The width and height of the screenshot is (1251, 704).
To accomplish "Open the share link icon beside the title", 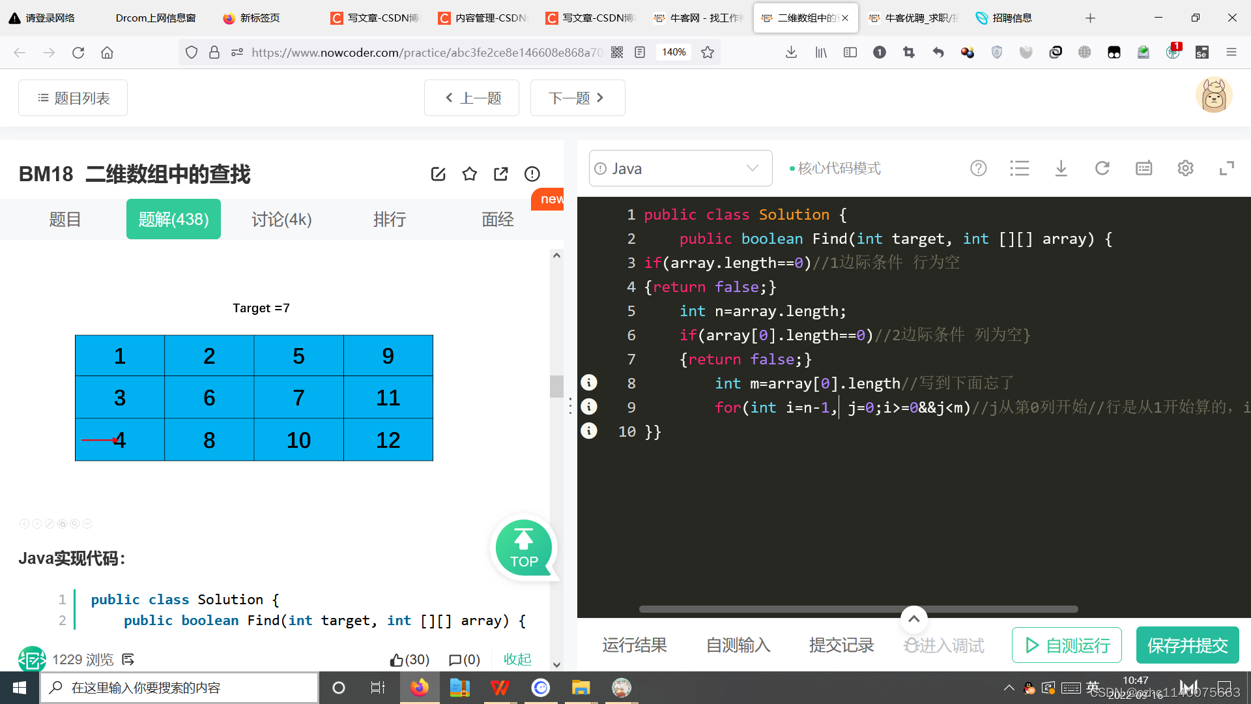I will (x=500, y=174).
